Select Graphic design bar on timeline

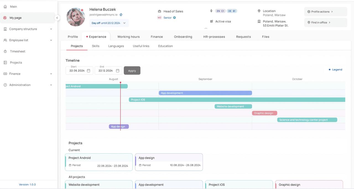[x=264, y=113]
